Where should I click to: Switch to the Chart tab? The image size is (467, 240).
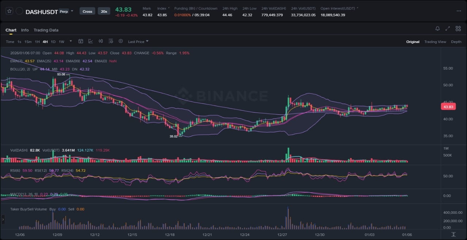[x=11, y=30]
